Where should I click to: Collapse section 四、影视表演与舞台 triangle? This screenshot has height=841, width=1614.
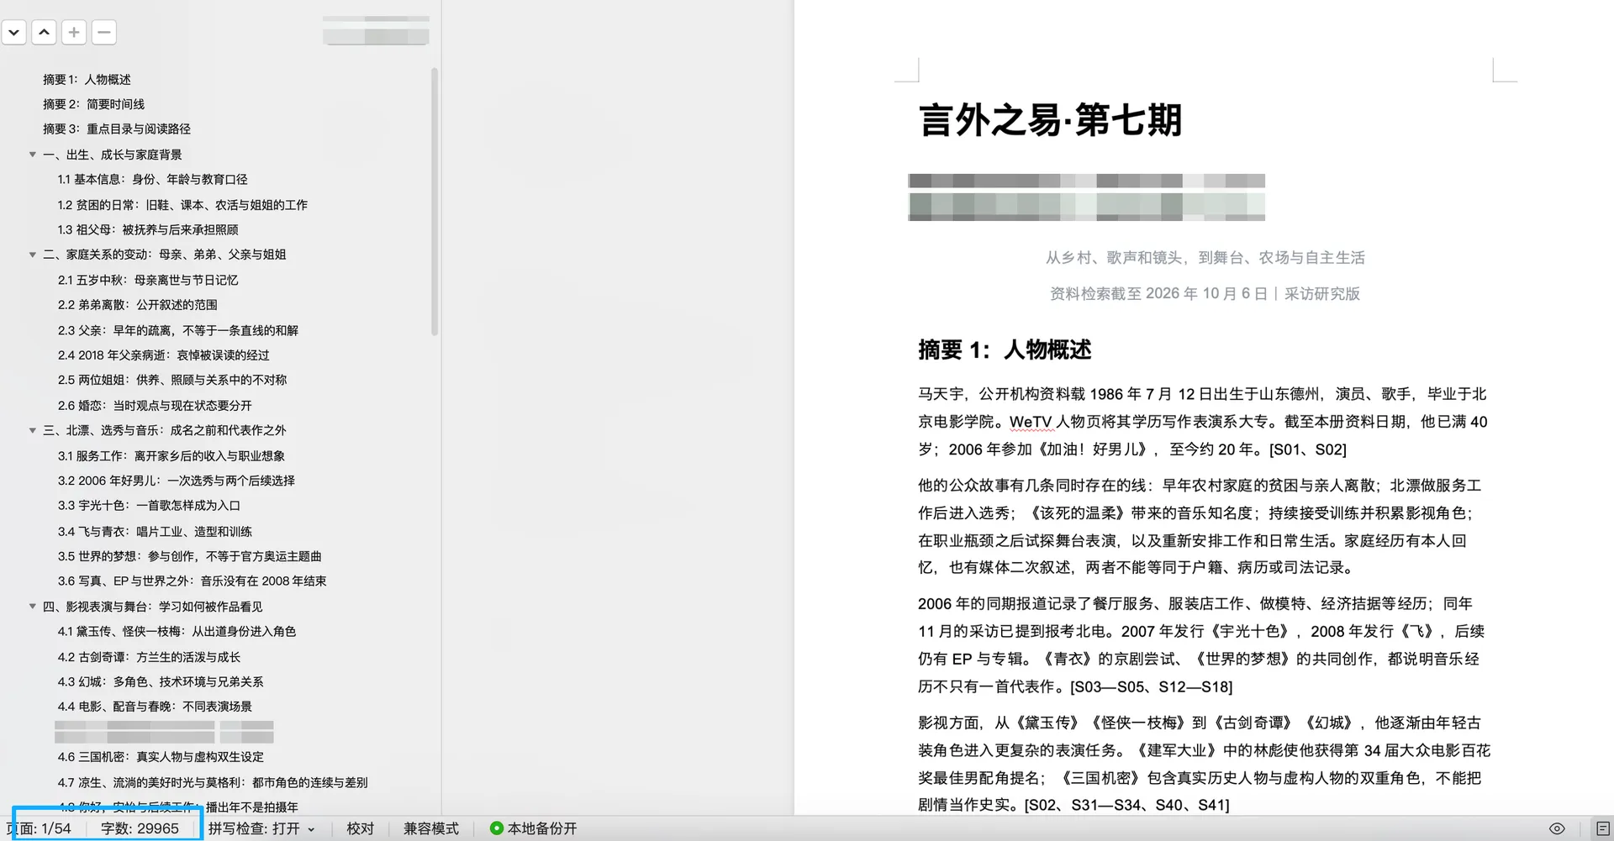tap(33, 607)
